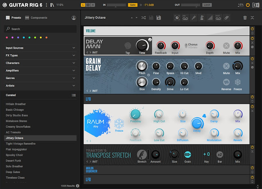Expand the Amplifiers category
This screenshot has width=262, height=189.
tap(40, 71)
